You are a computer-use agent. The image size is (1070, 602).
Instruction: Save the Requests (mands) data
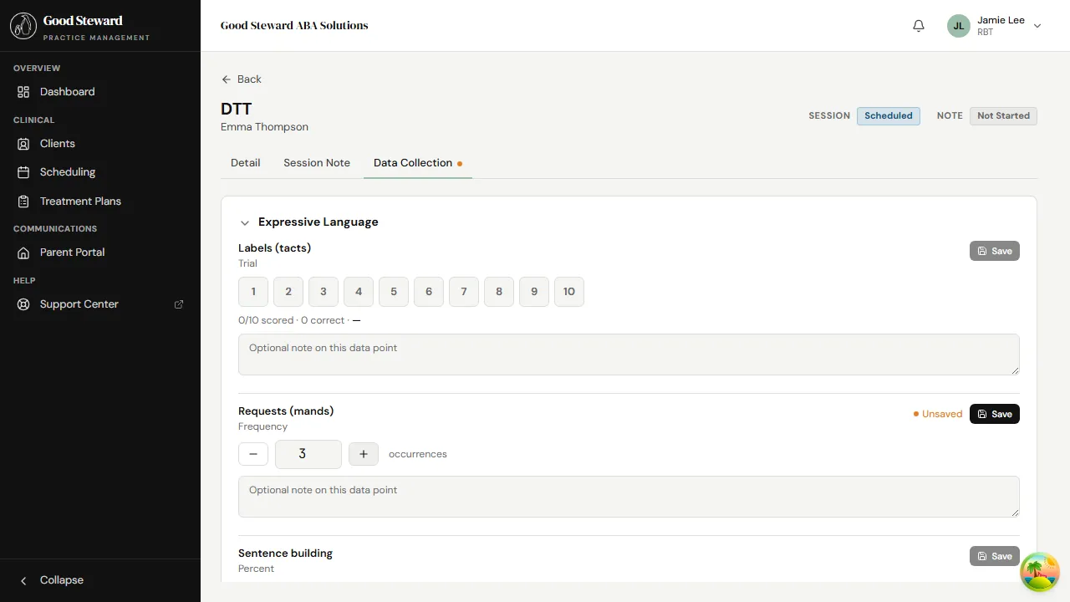(x=994, y=414)
